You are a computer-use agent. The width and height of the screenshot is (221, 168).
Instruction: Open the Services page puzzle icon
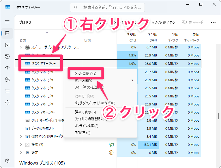coord(7,103)
